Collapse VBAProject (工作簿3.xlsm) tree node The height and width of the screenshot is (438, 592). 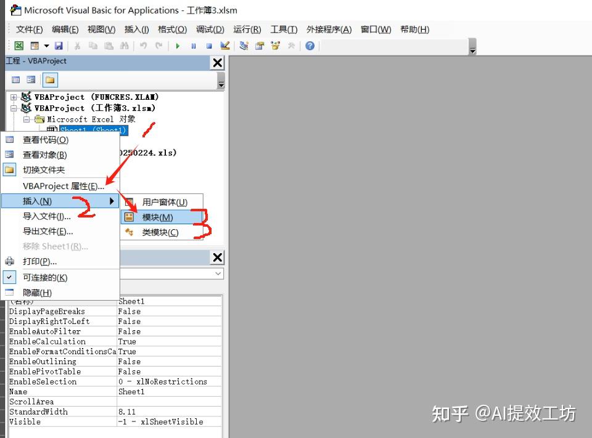tap(14, 108)
